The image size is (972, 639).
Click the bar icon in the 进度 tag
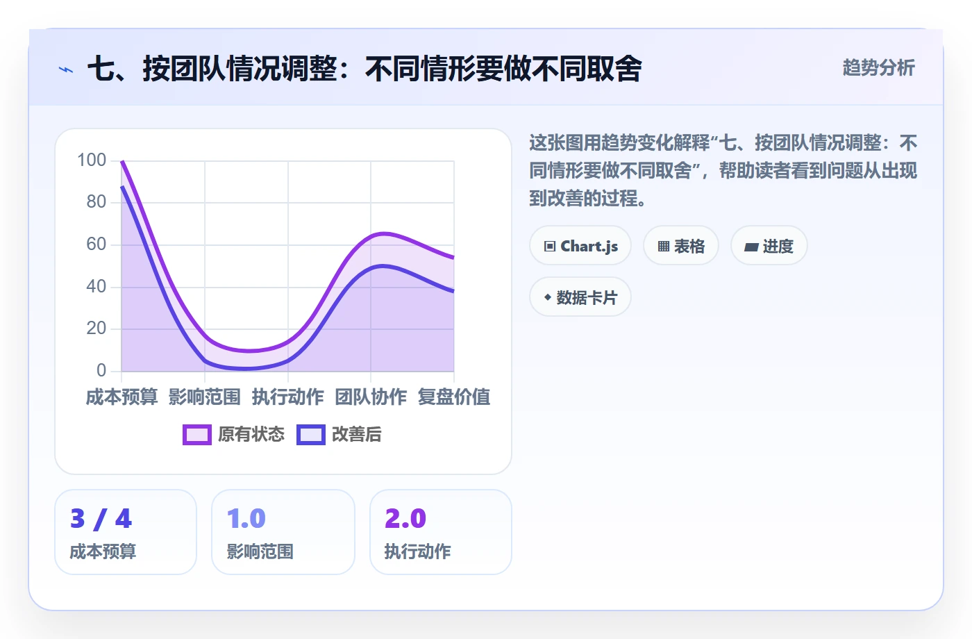(x=751, y=247)
